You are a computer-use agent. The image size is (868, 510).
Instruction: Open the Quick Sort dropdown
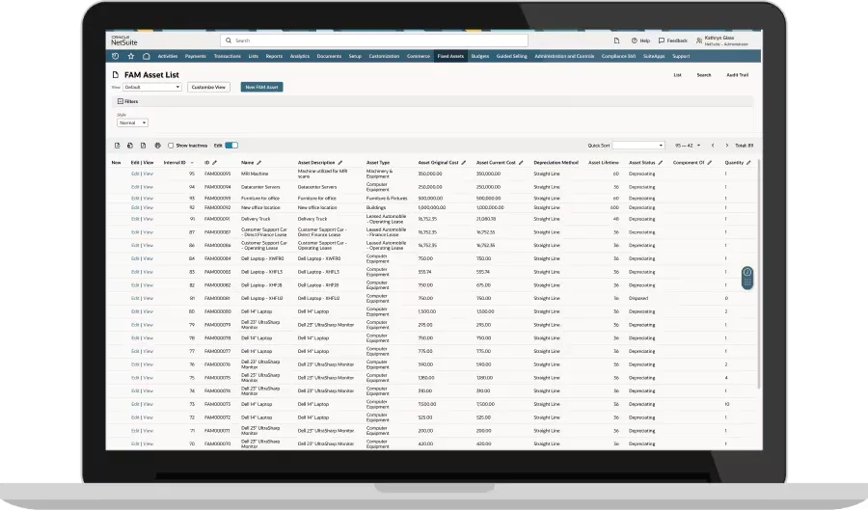click(x=638, y=146)
